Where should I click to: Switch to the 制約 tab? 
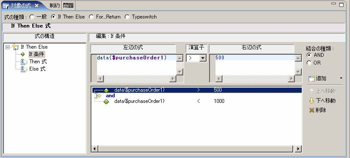coord(55,6)
